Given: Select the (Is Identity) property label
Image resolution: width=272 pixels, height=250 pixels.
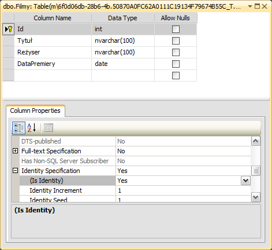Looking at the screenshot, I should pyautogui.click(x=68, y=181).
